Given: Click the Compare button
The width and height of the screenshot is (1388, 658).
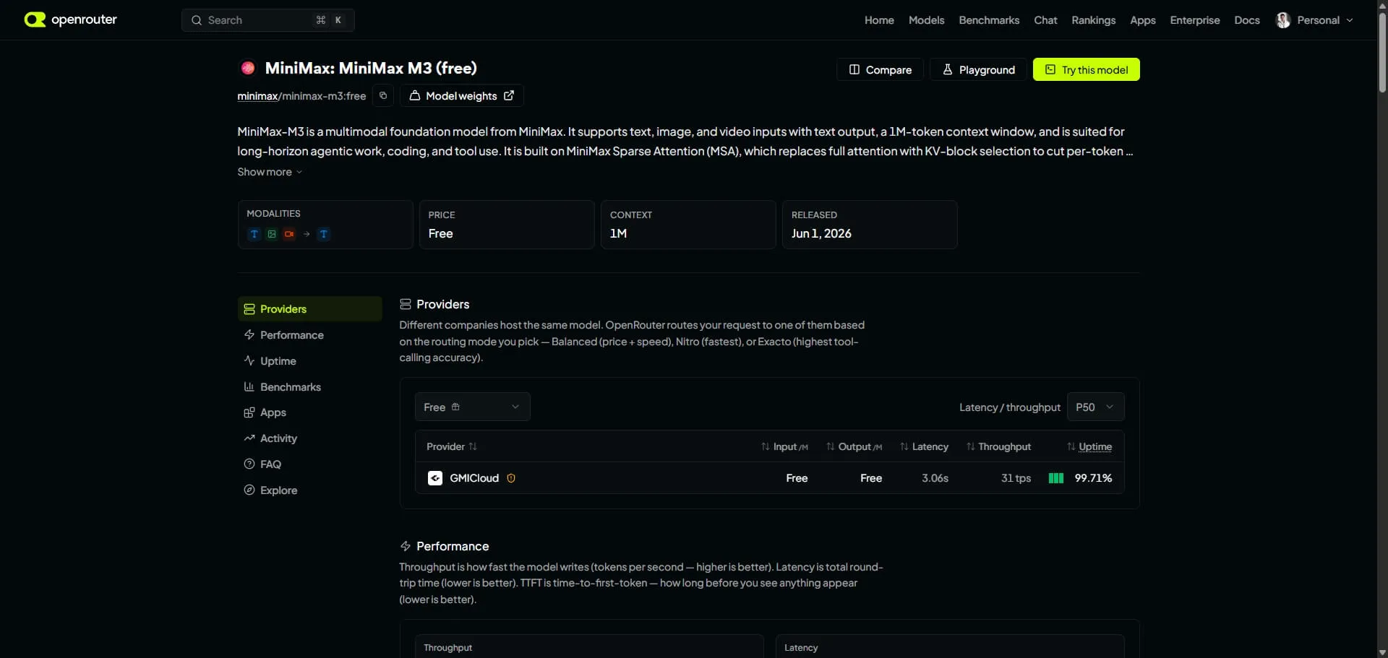Looking at the screenshot, I should coord(880,69).
